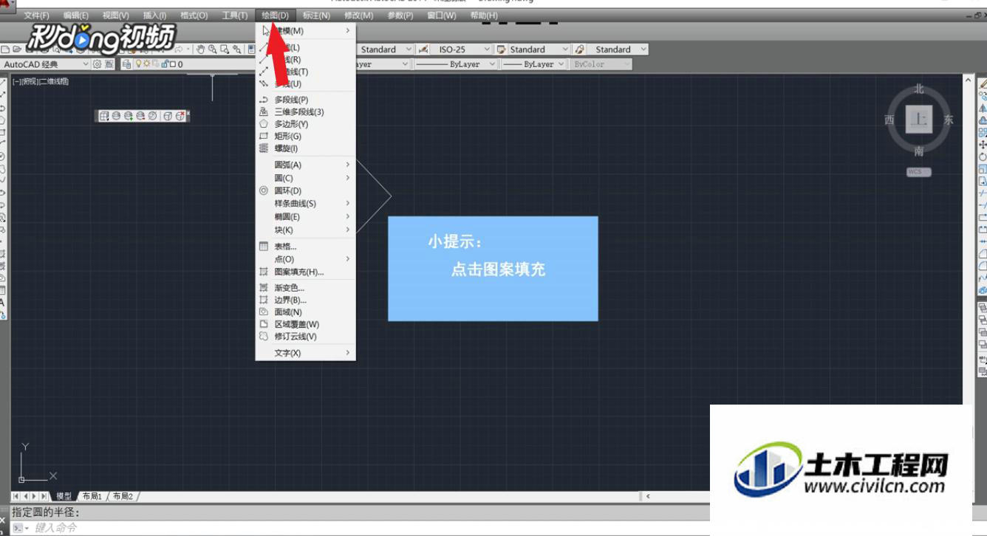
Task: Click the multileader style brush icon
Action: pos(580,49)
